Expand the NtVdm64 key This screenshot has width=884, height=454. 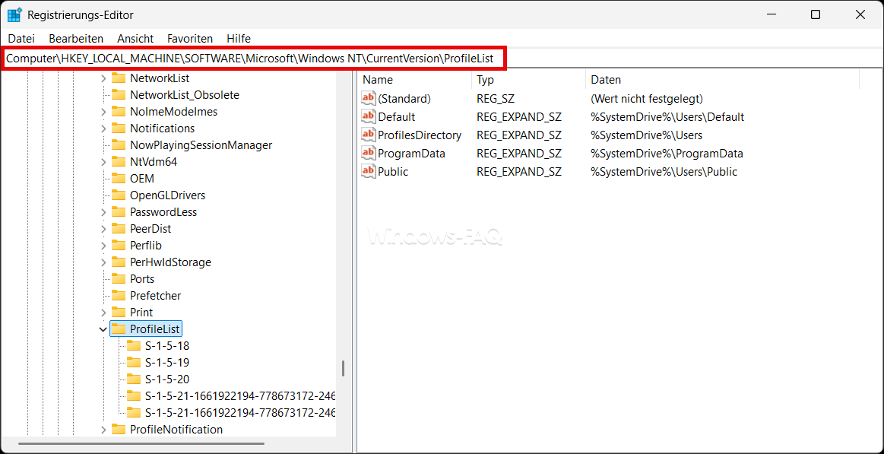point(103,162)
